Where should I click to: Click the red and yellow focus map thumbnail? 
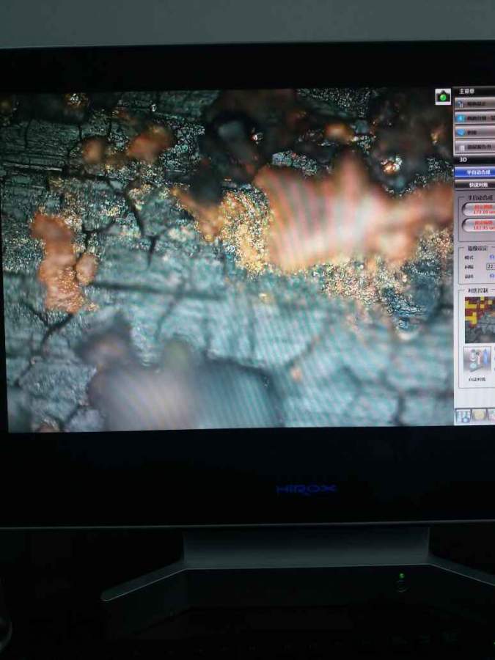[480, 319]
